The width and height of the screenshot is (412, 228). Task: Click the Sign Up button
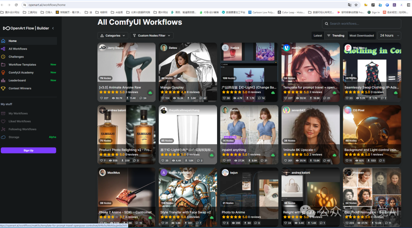pyautogui.click(x=28, y=150)
